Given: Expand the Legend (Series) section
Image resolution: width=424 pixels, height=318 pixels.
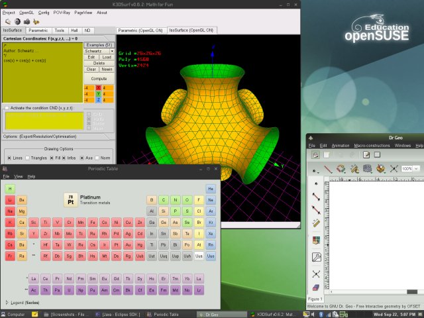Looking at the screenshot, I should tap(7, 302).
